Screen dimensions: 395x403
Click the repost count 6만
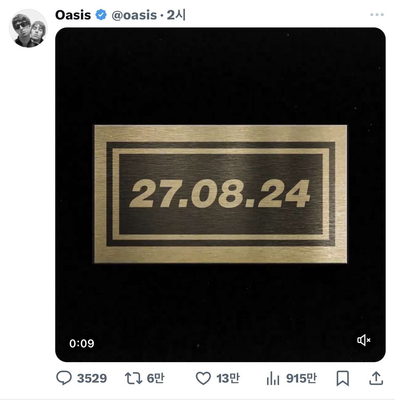pyautogui.click(x=155, y=379)
